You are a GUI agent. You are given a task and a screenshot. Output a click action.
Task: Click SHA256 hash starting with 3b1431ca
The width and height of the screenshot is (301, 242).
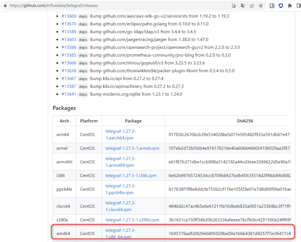pos(230,220)
